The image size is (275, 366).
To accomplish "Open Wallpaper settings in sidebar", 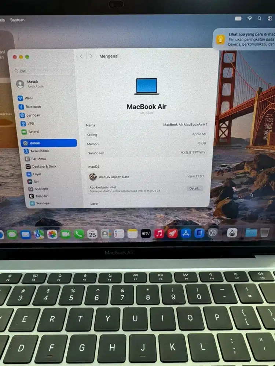I will coord(40,203).
